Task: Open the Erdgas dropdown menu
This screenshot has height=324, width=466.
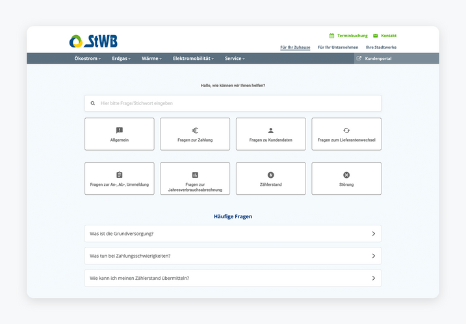Action: pos(122,58)
